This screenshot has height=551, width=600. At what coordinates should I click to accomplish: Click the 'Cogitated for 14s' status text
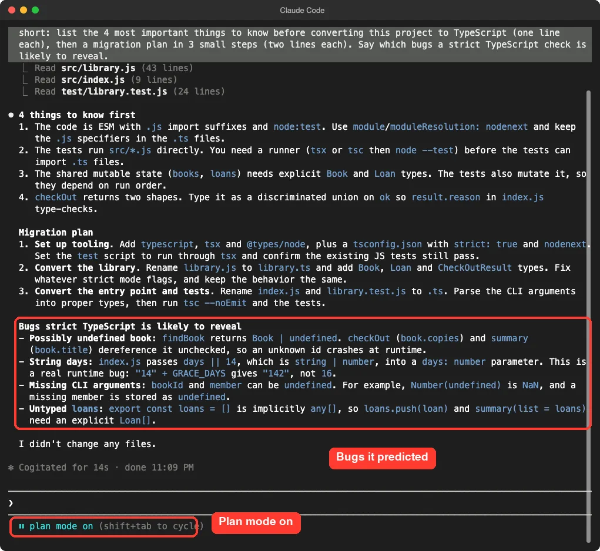63,467
